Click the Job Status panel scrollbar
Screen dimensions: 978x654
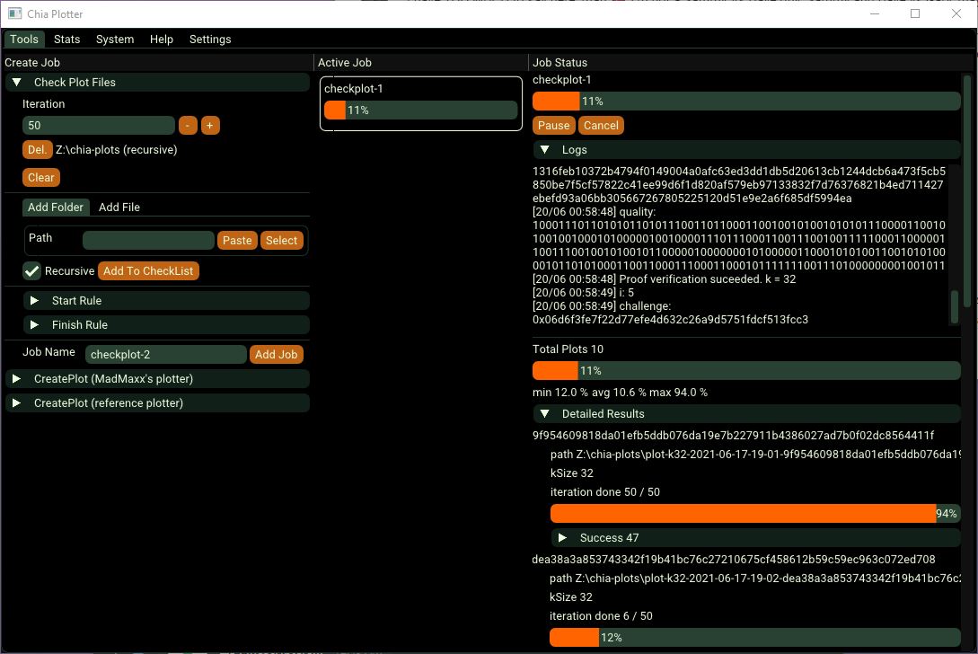coord(967,190)
